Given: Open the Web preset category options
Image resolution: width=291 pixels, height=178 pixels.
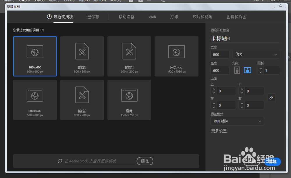Looking at the screenshot, I should point(152,17).
